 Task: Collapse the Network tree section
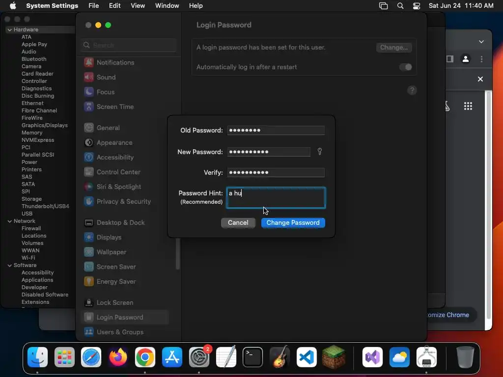click(10, 221)
